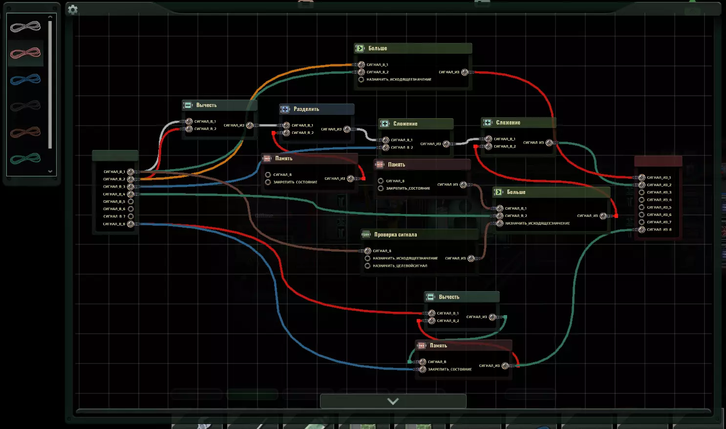Screen dimensions: 726x429
Task: Click the сигнал_из_1 output pin
Action: (642, 177)
